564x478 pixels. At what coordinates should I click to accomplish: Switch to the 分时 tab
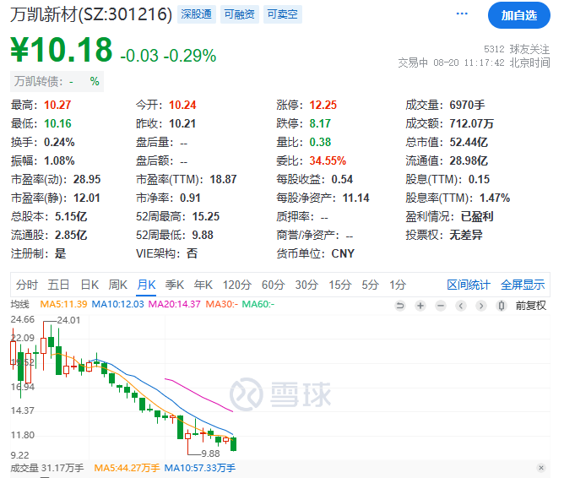click(27, 285)
